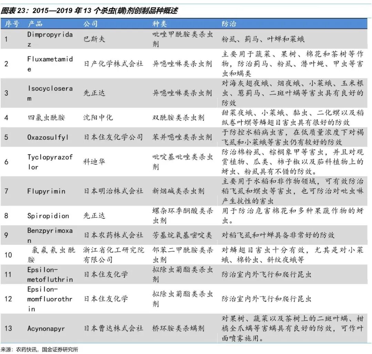Image resolution: width=372 pixels, height=354 pixels.
Task: Click 新烟碱类杀虫剂 category cell
Action: coord(178,191)
